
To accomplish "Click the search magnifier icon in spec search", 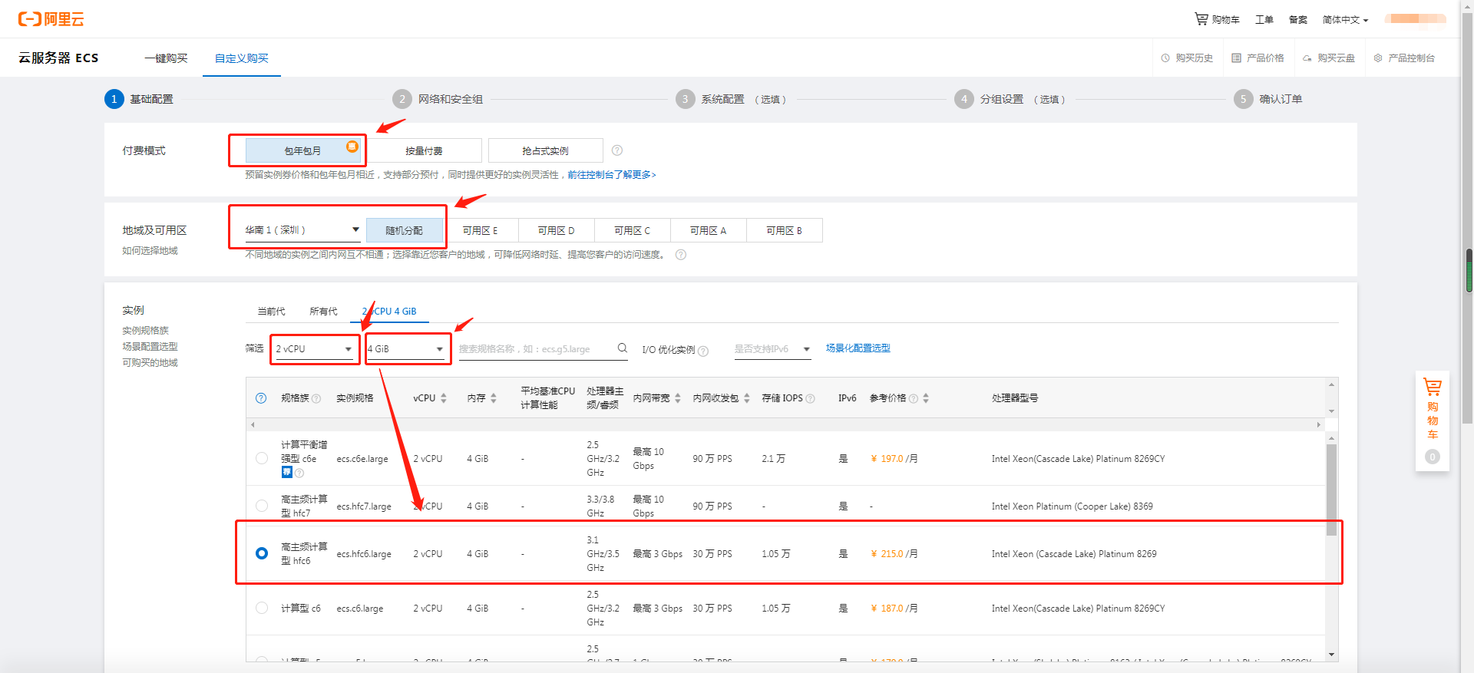I will [623, 348].
